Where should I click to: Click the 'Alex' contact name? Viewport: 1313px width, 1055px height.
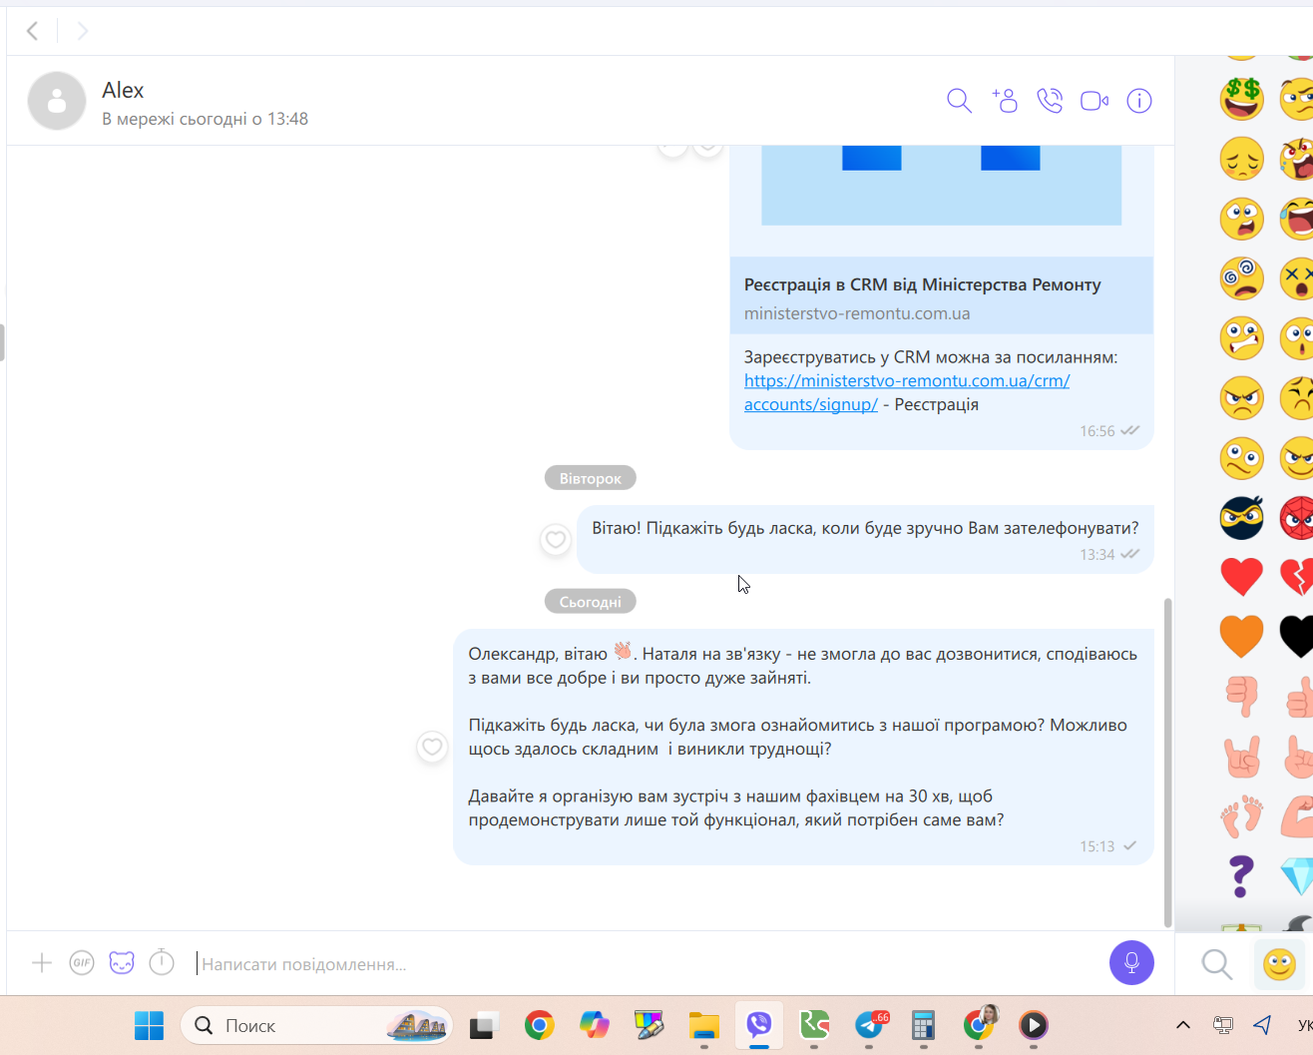[x=123, y=90]
